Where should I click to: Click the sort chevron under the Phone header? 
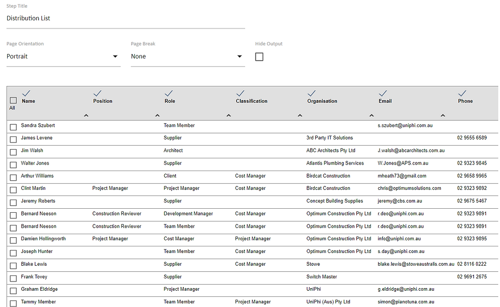(443, 115)
